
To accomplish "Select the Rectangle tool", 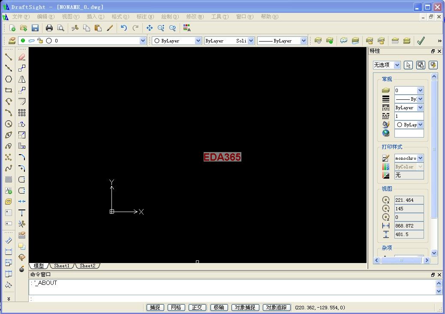I will pyautogui.click(x=9, y=90).
